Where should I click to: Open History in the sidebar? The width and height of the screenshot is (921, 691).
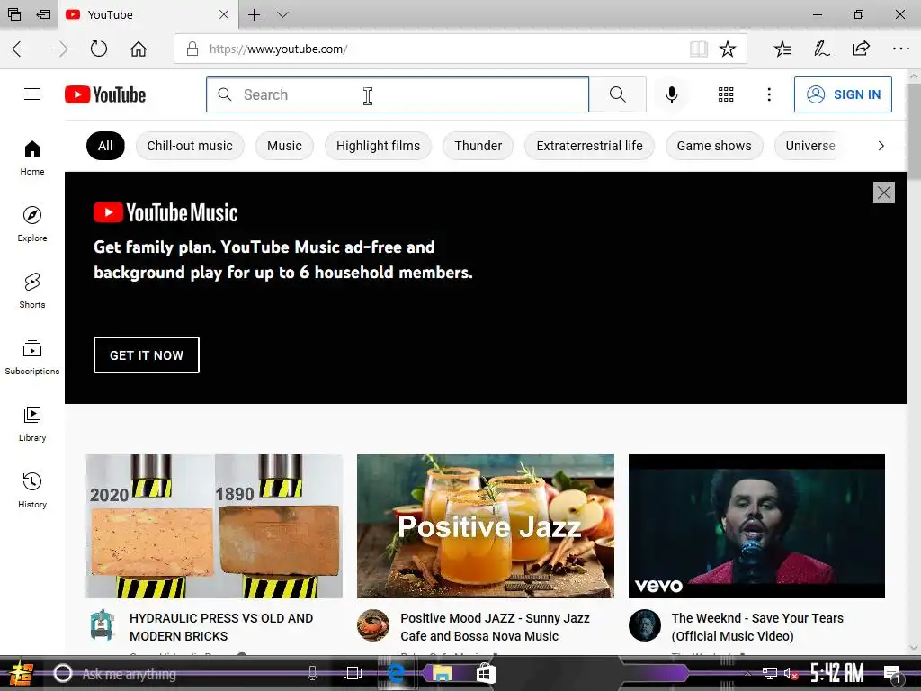click(32, 490)
